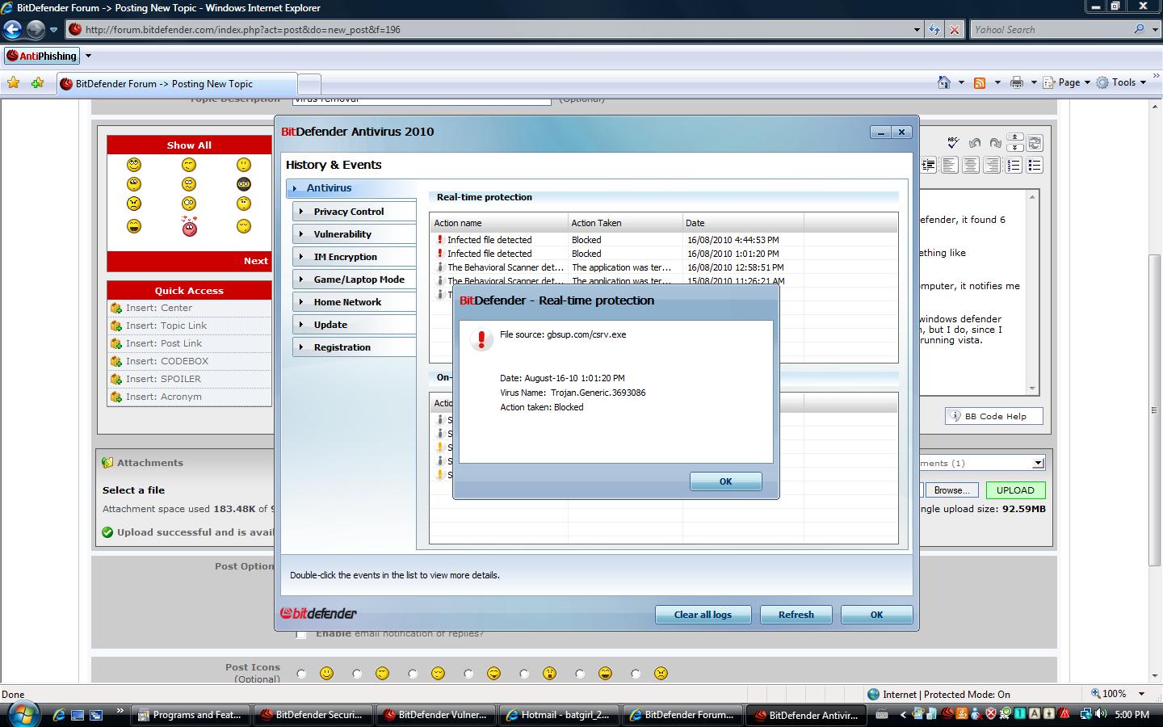This screenshot has width=1163, height=727.
Task: Refresh the History & Events list
Action: [796, 615]
